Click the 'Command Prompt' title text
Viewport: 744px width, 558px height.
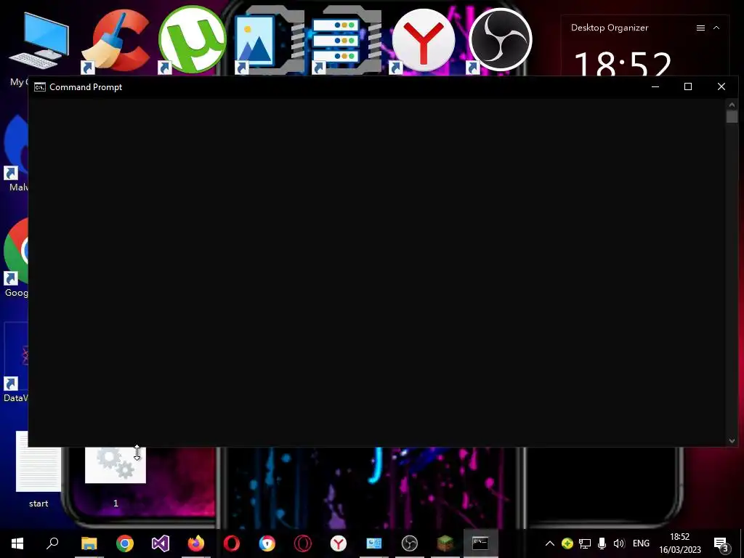[86, 87]
